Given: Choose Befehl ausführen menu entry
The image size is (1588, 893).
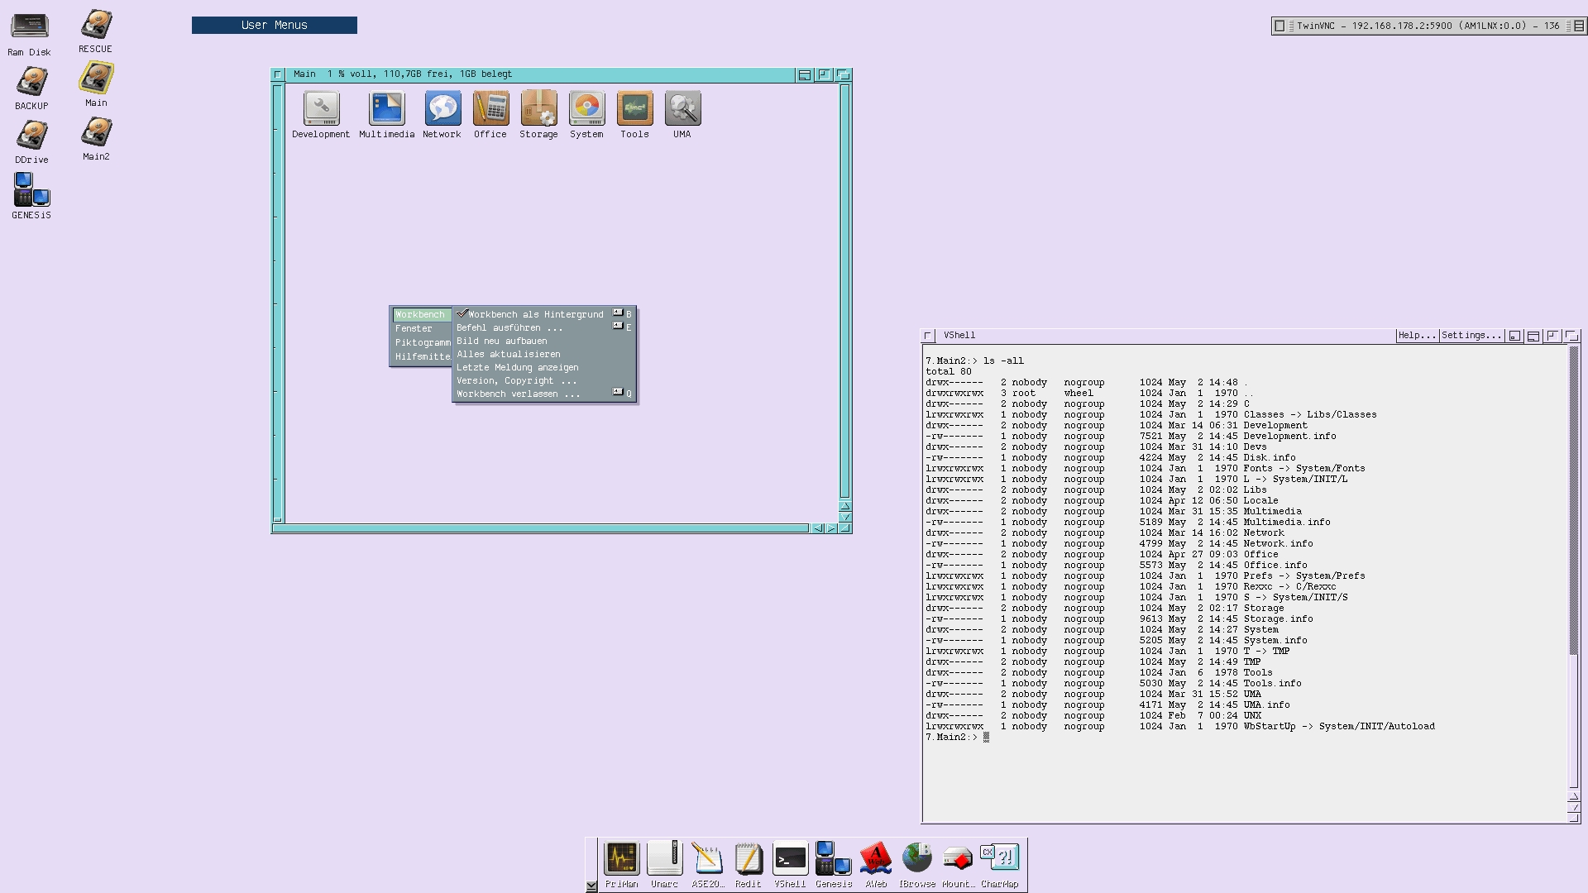Looking at the screenshot, I should pos(509,327).
